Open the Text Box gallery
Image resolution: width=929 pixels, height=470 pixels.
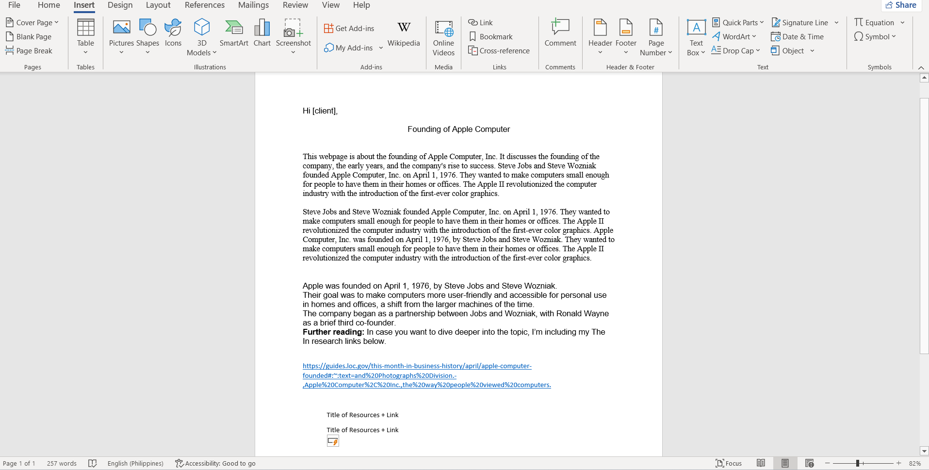696,37
